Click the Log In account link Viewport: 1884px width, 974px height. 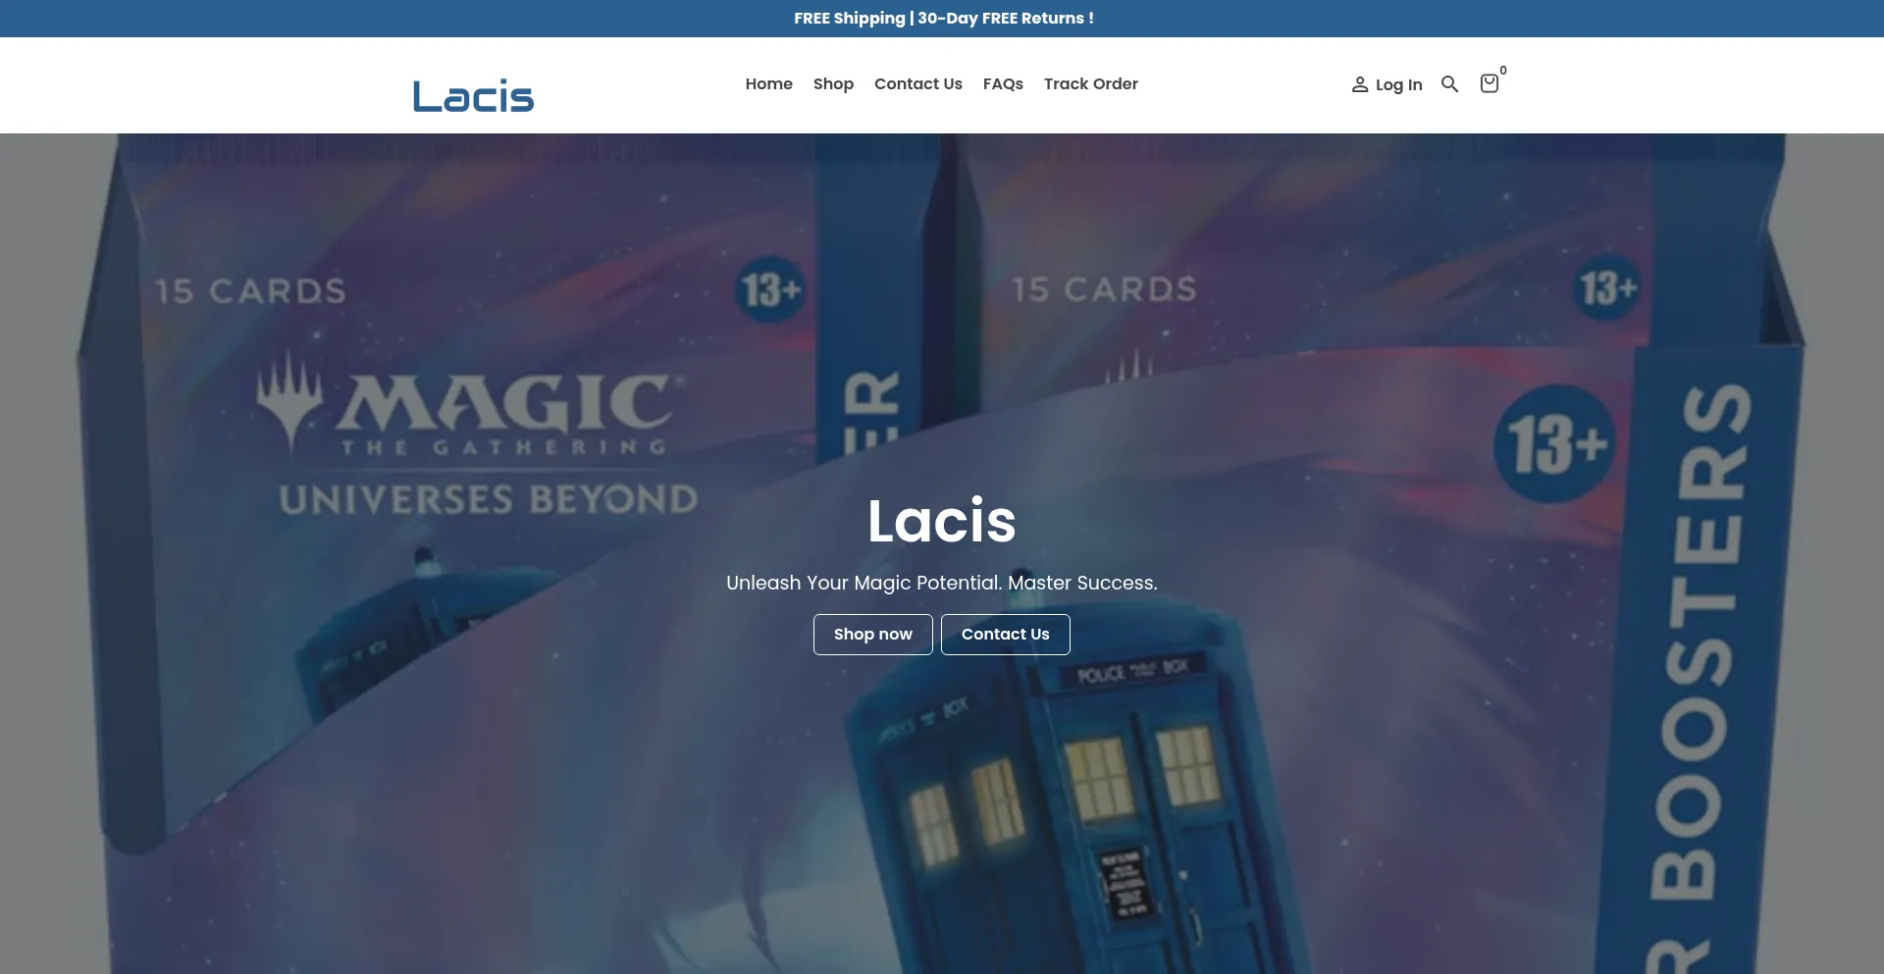pos(1387,84)
